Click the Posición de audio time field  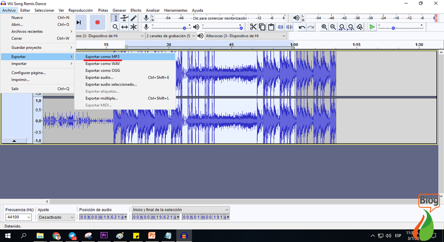click(103, 217)
